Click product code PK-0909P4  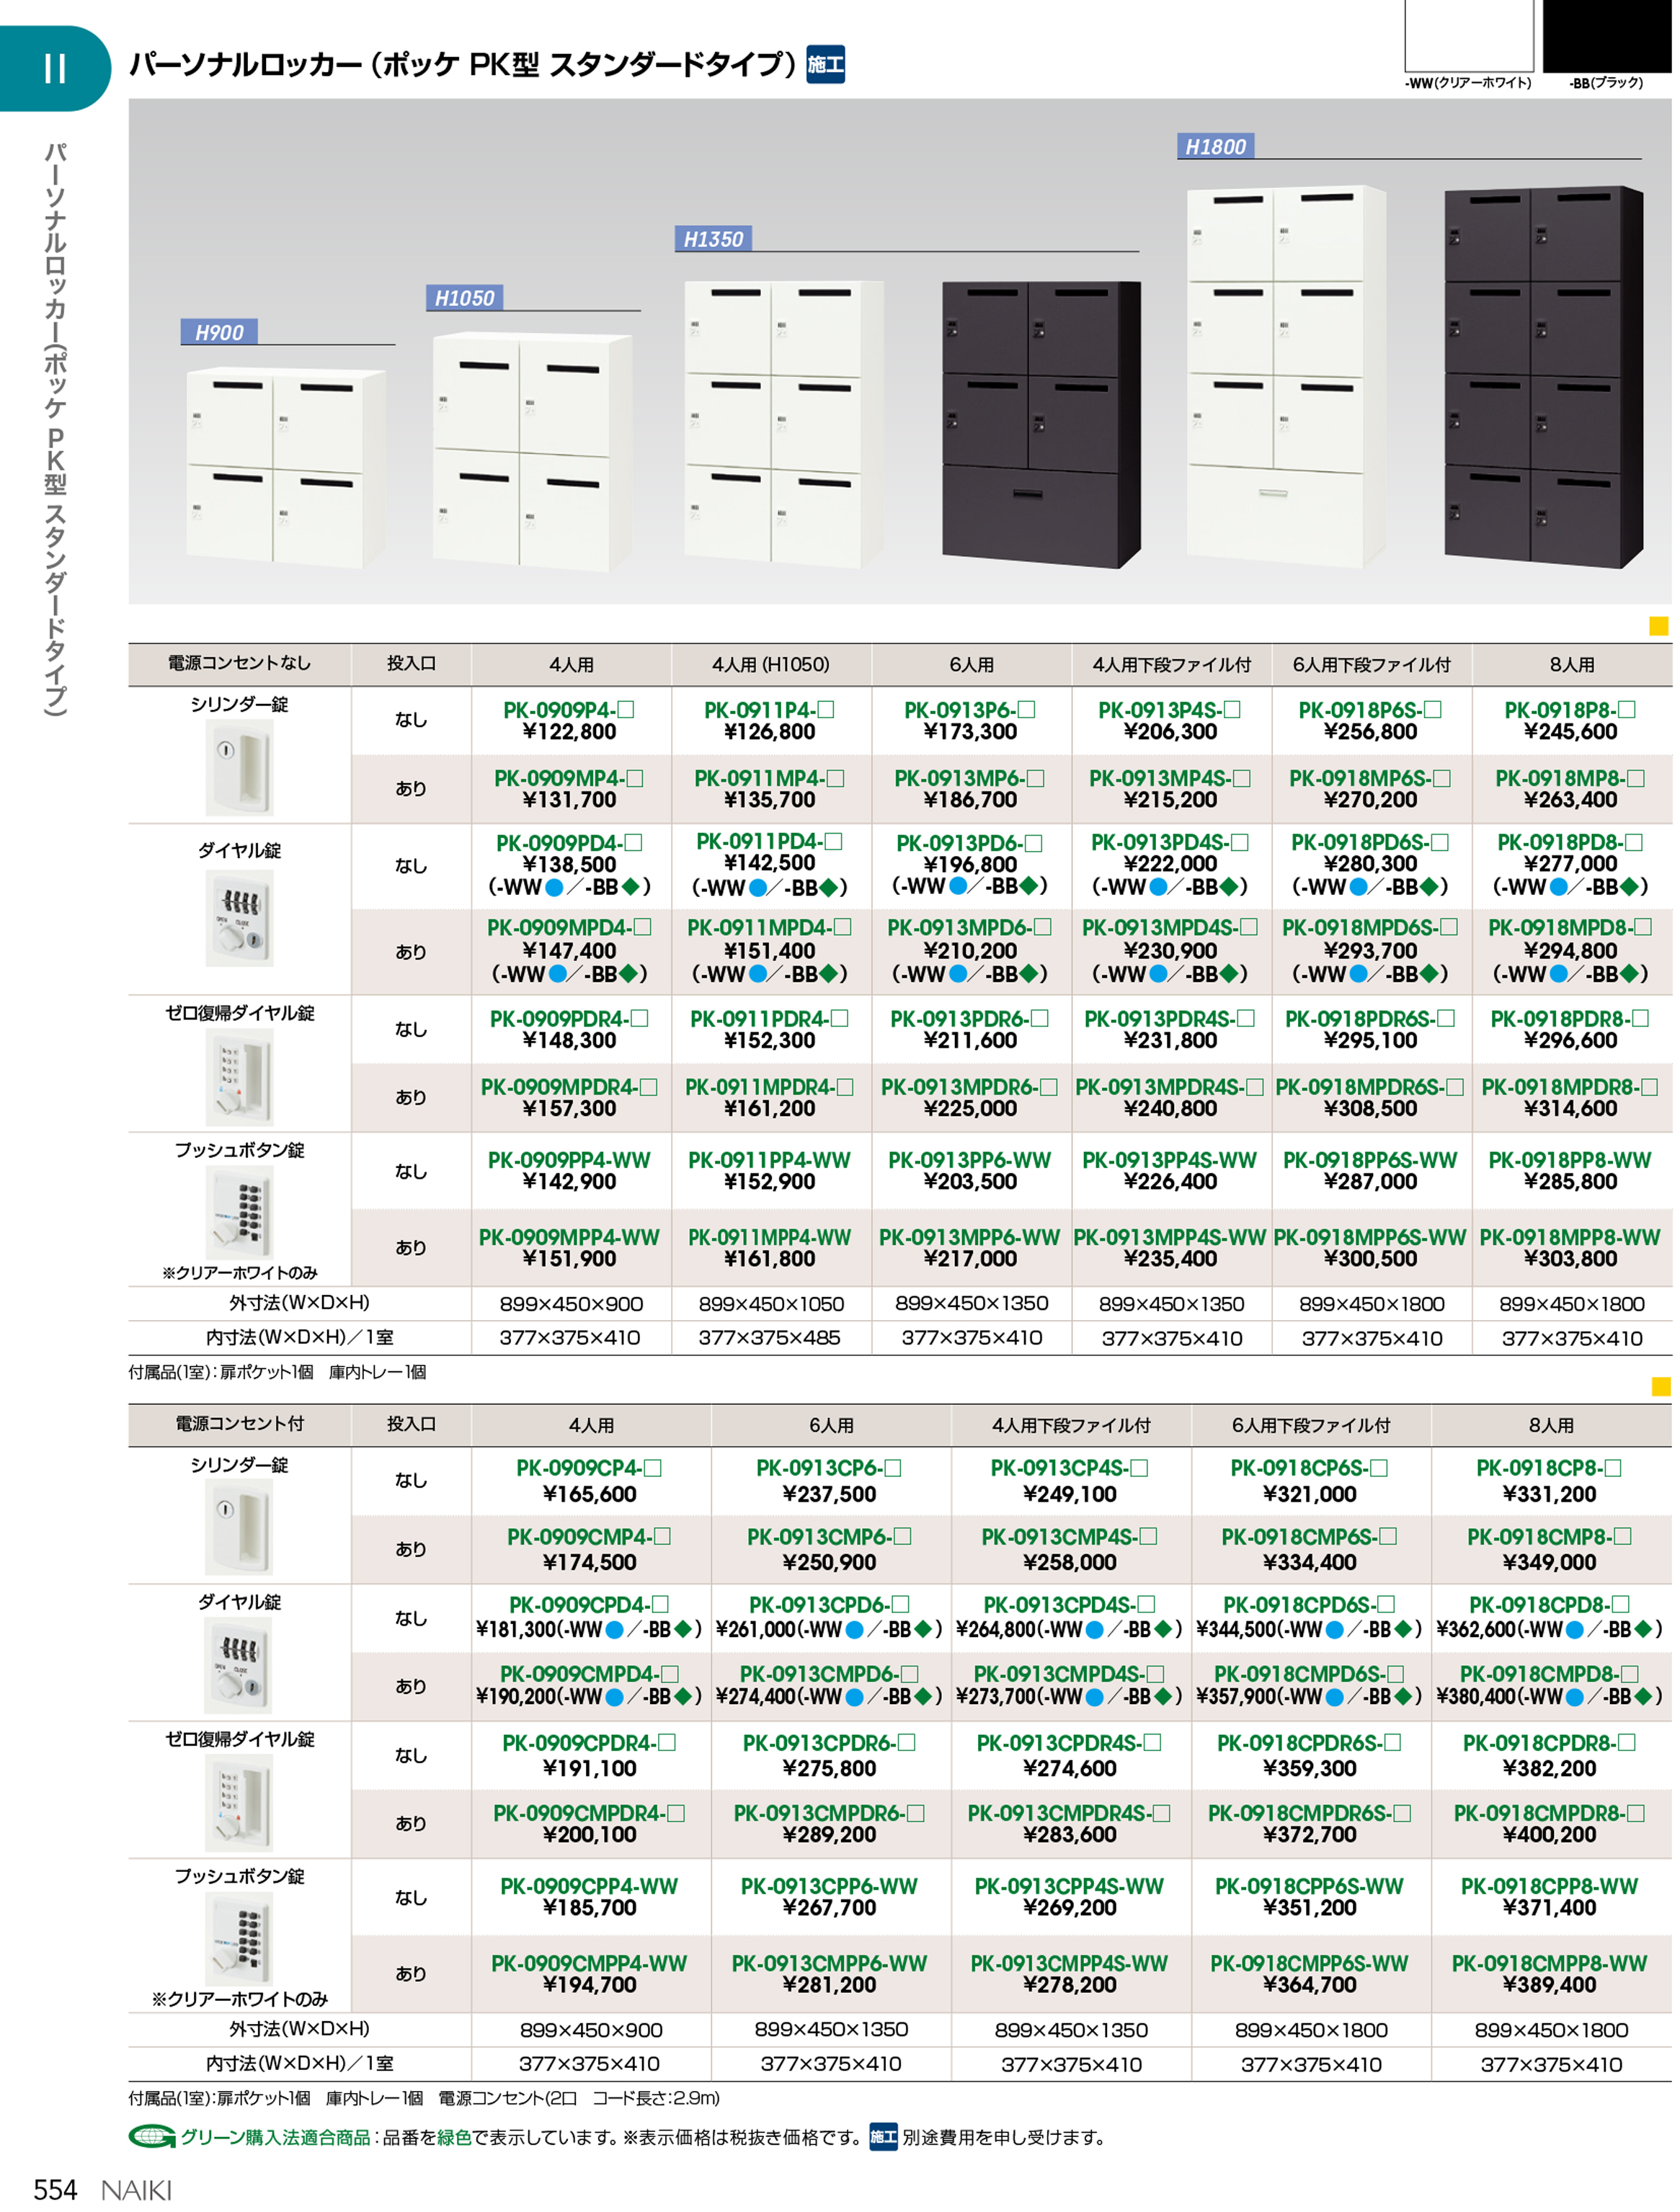[569, 710]
